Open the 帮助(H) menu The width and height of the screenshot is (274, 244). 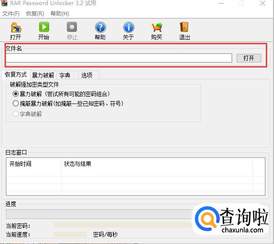coord(60,14)
